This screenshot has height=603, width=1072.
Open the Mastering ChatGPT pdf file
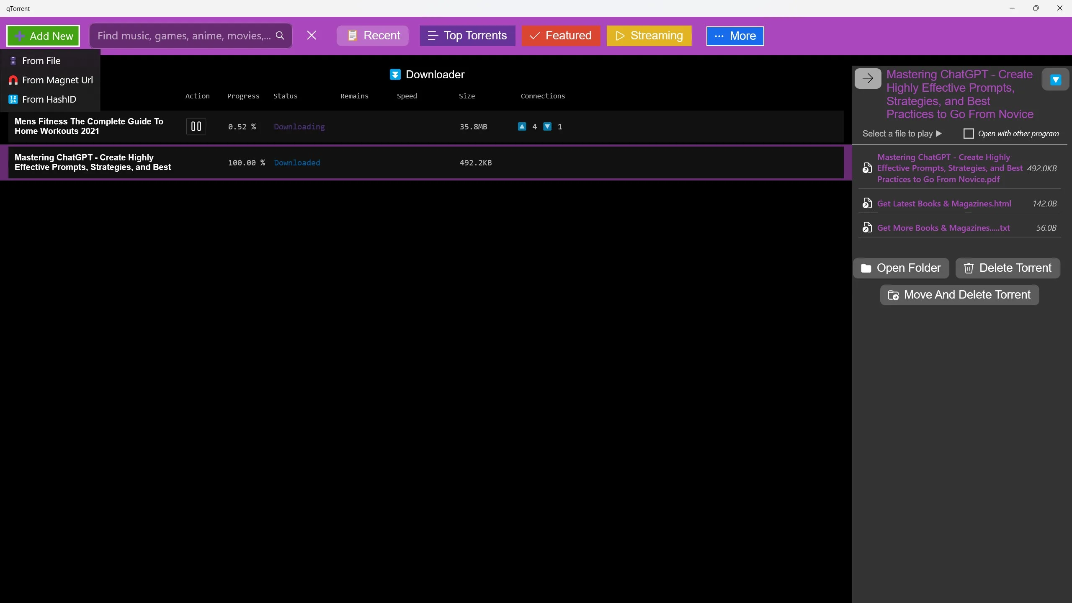[x=950, y=168]
